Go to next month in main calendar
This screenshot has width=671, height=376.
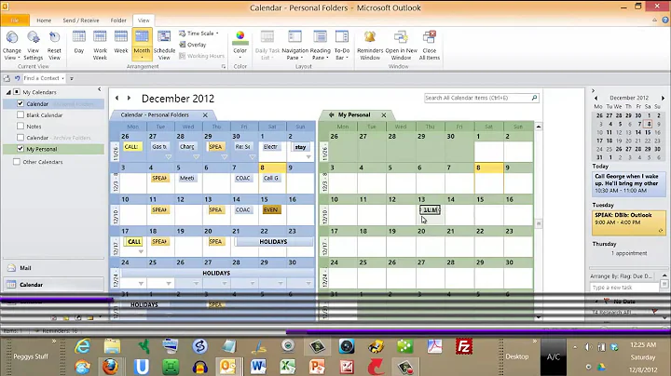point(129,99)
